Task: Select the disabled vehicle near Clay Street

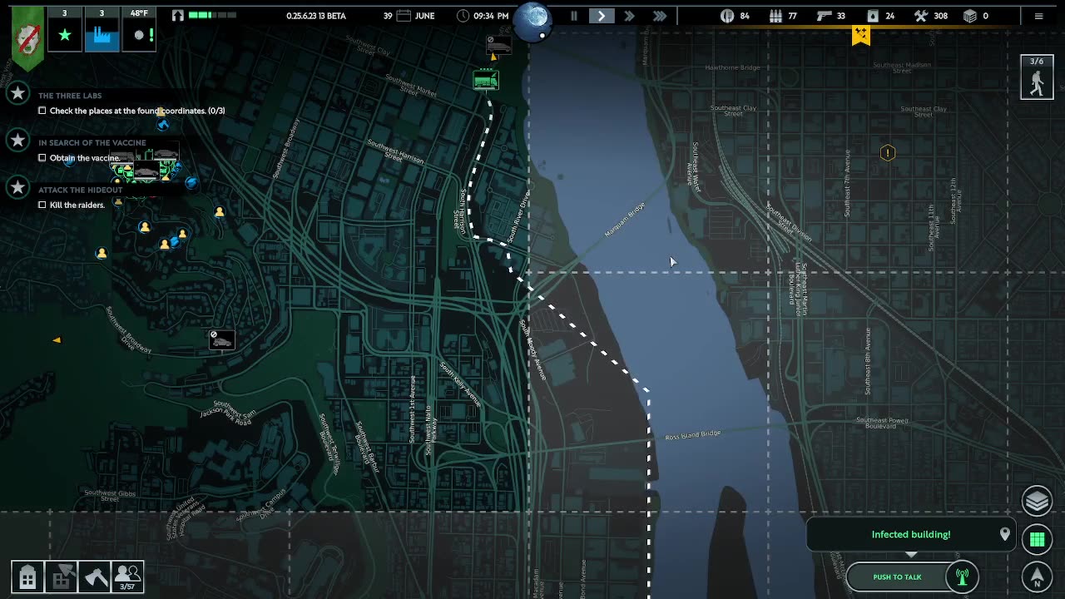Action: tap(498, 45)
